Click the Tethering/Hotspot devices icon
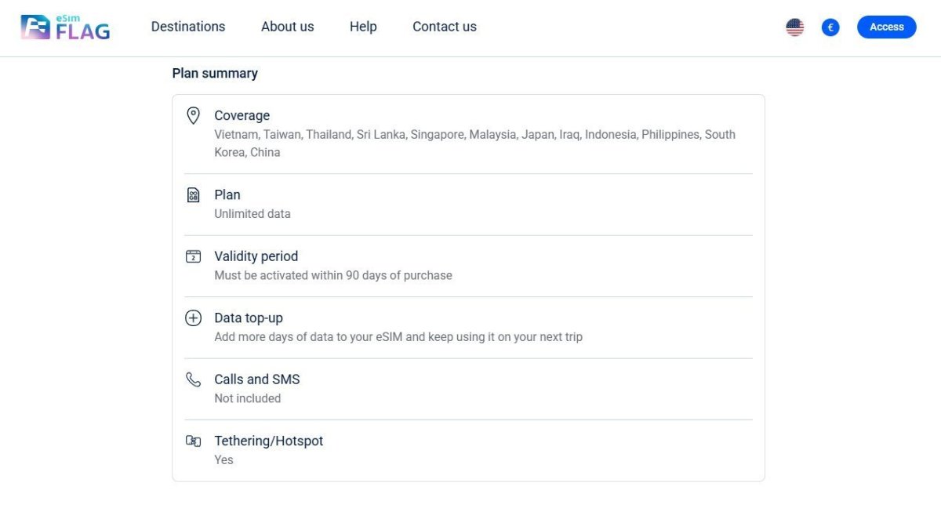This screenshot has height=530, width=941. pos(193,441)
